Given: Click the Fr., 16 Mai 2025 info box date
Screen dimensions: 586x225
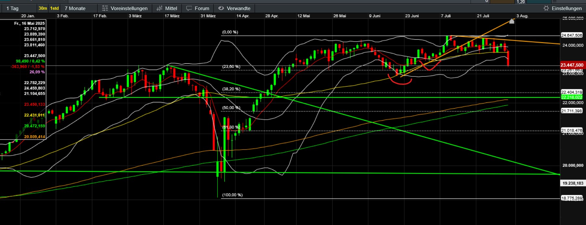Looking at the screenshot, I should [x=30, y=23].
